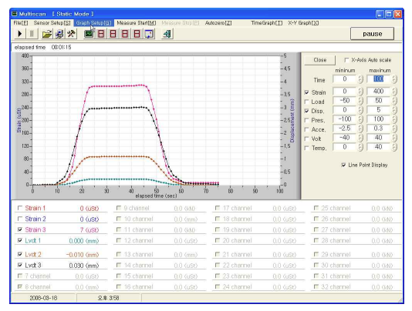Click Autozero[Z] menu item
This screenshot has height=311, width=412.
[218, 23]
